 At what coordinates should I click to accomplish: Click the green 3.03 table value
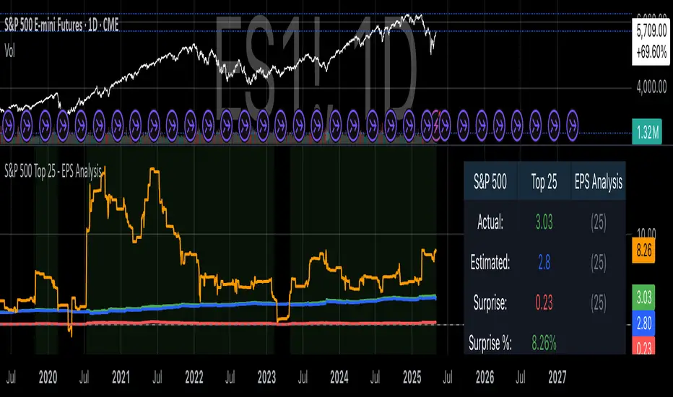(544, 222)
